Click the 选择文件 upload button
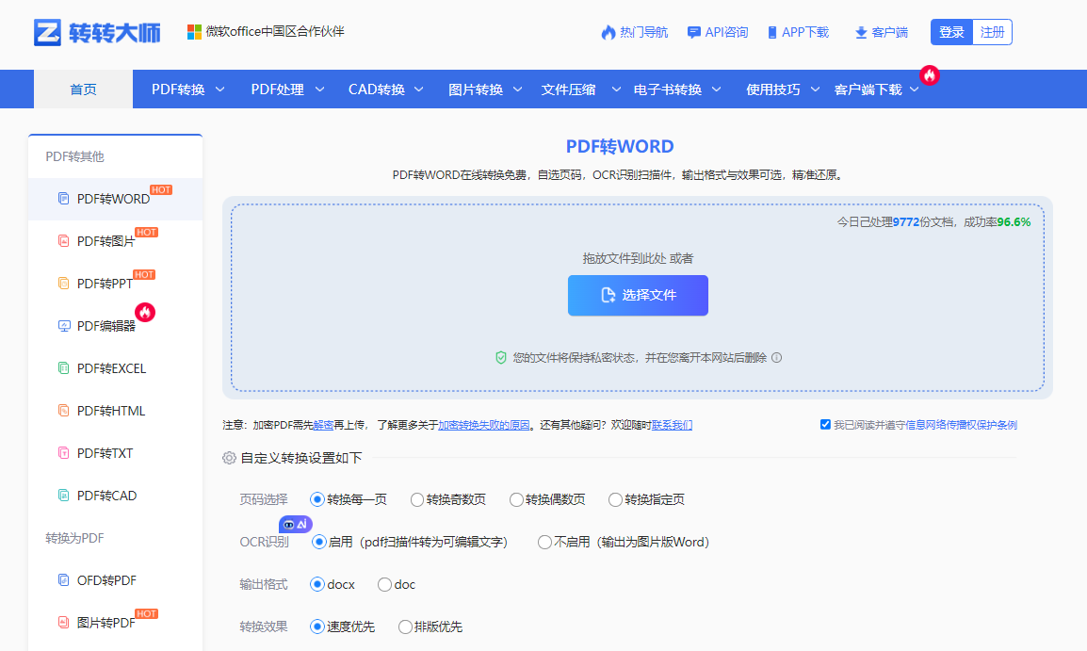The width and height of the screenshot is (1087, 651). (638, 295)
